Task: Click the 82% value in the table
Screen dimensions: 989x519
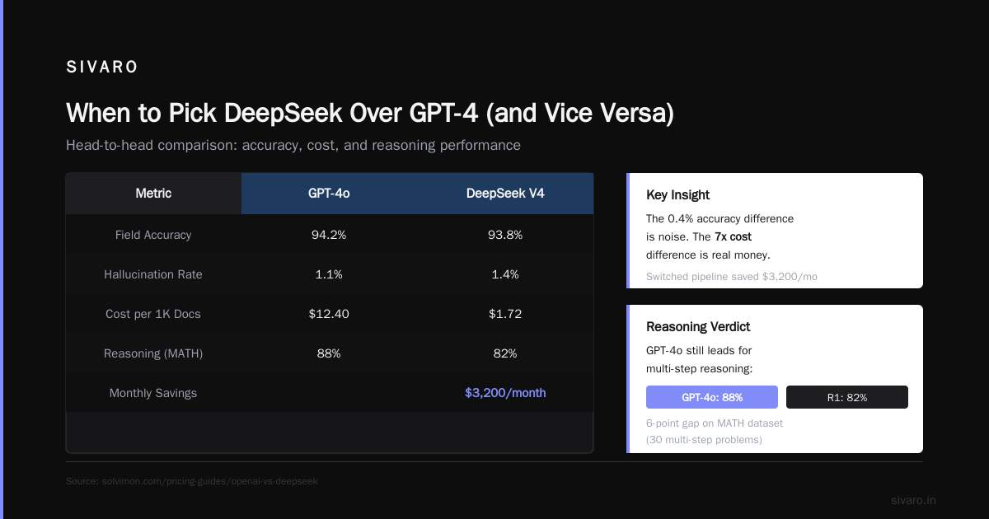Action: pyautogui.click(x=505, y=353)
